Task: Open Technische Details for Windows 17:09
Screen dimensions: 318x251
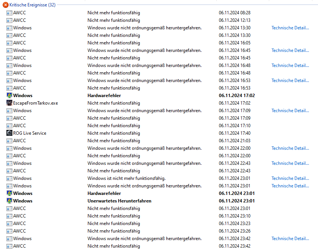Action: [x=290, y=110]
